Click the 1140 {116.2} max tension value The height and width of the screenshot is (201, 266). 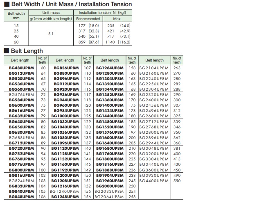click(x=117, y=42)
